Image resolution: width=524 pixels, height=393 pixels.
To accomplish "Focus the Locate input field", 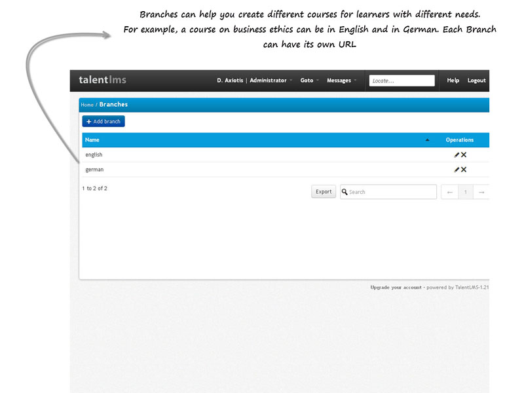I will (x=402, y=81).
